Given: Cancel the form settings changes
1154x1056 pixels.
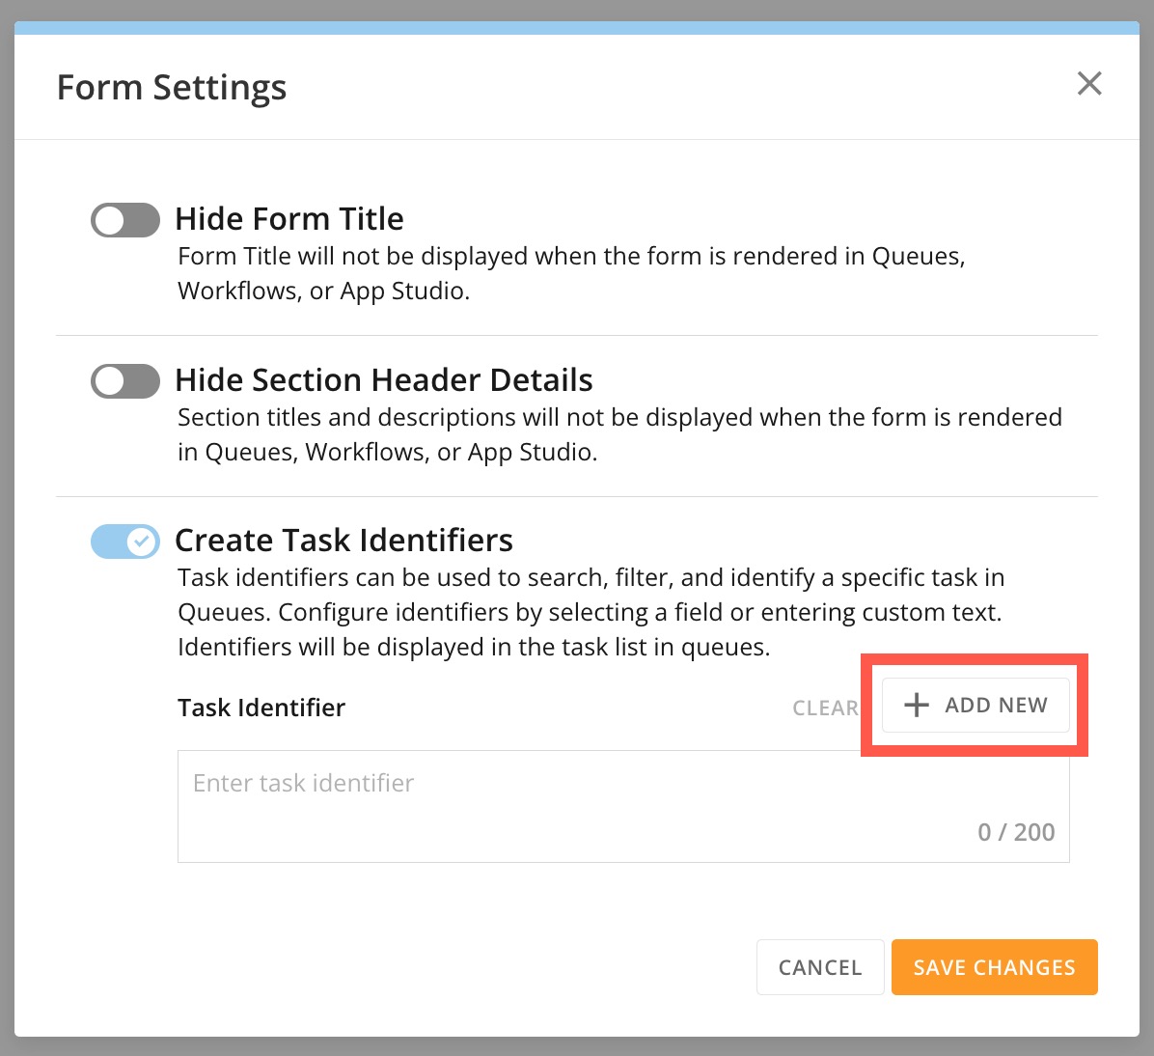Looking at the screenshot, I should pos(820,967).
